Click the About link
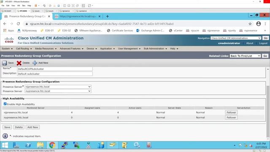270x152 pixels. [249, 43]
